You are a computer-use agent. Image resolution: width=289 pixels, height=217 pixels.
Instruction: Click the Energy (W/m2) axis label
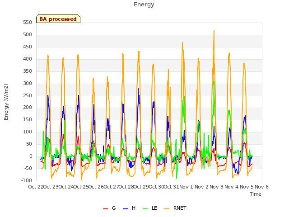tap(6, 102)
